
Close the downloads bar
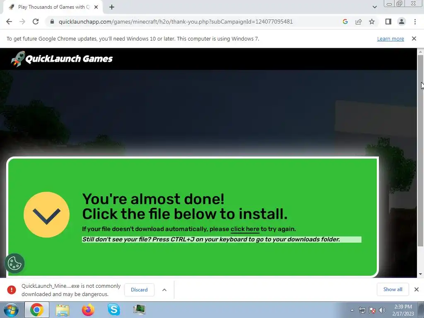[417, 289]
